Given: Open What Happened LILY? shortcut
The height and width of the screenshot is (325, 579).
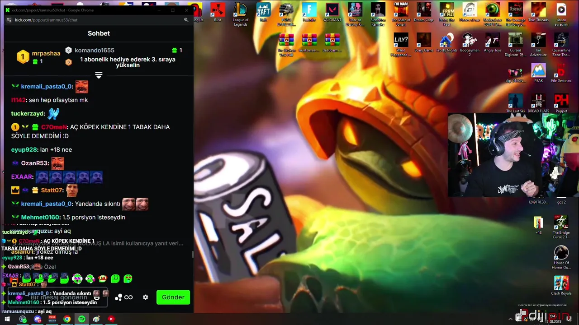Looking at the screenshot, I should click(x=401, y=45).
